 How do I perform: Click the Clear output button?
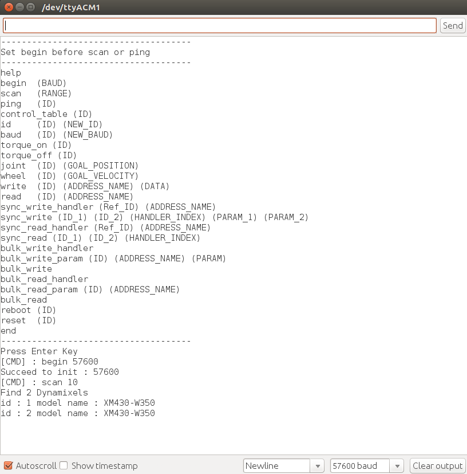[437, 466]
